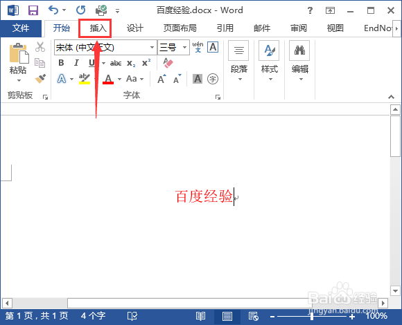402x325 pixels.
Task: Collapse the ribbon with up chevron
Action: [391, 97]
